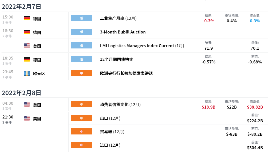Open the 工业生产月率 (12月) event
This screenshot has width=271, height=154.
[x=118, y=18]
